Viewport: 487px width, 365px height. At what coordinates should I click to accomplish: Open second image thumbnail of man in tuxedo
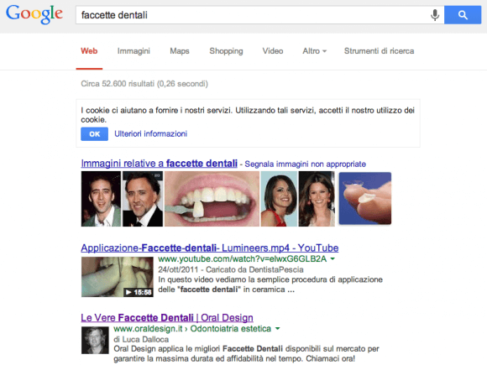pyautogui.click(x=143, y=199)
